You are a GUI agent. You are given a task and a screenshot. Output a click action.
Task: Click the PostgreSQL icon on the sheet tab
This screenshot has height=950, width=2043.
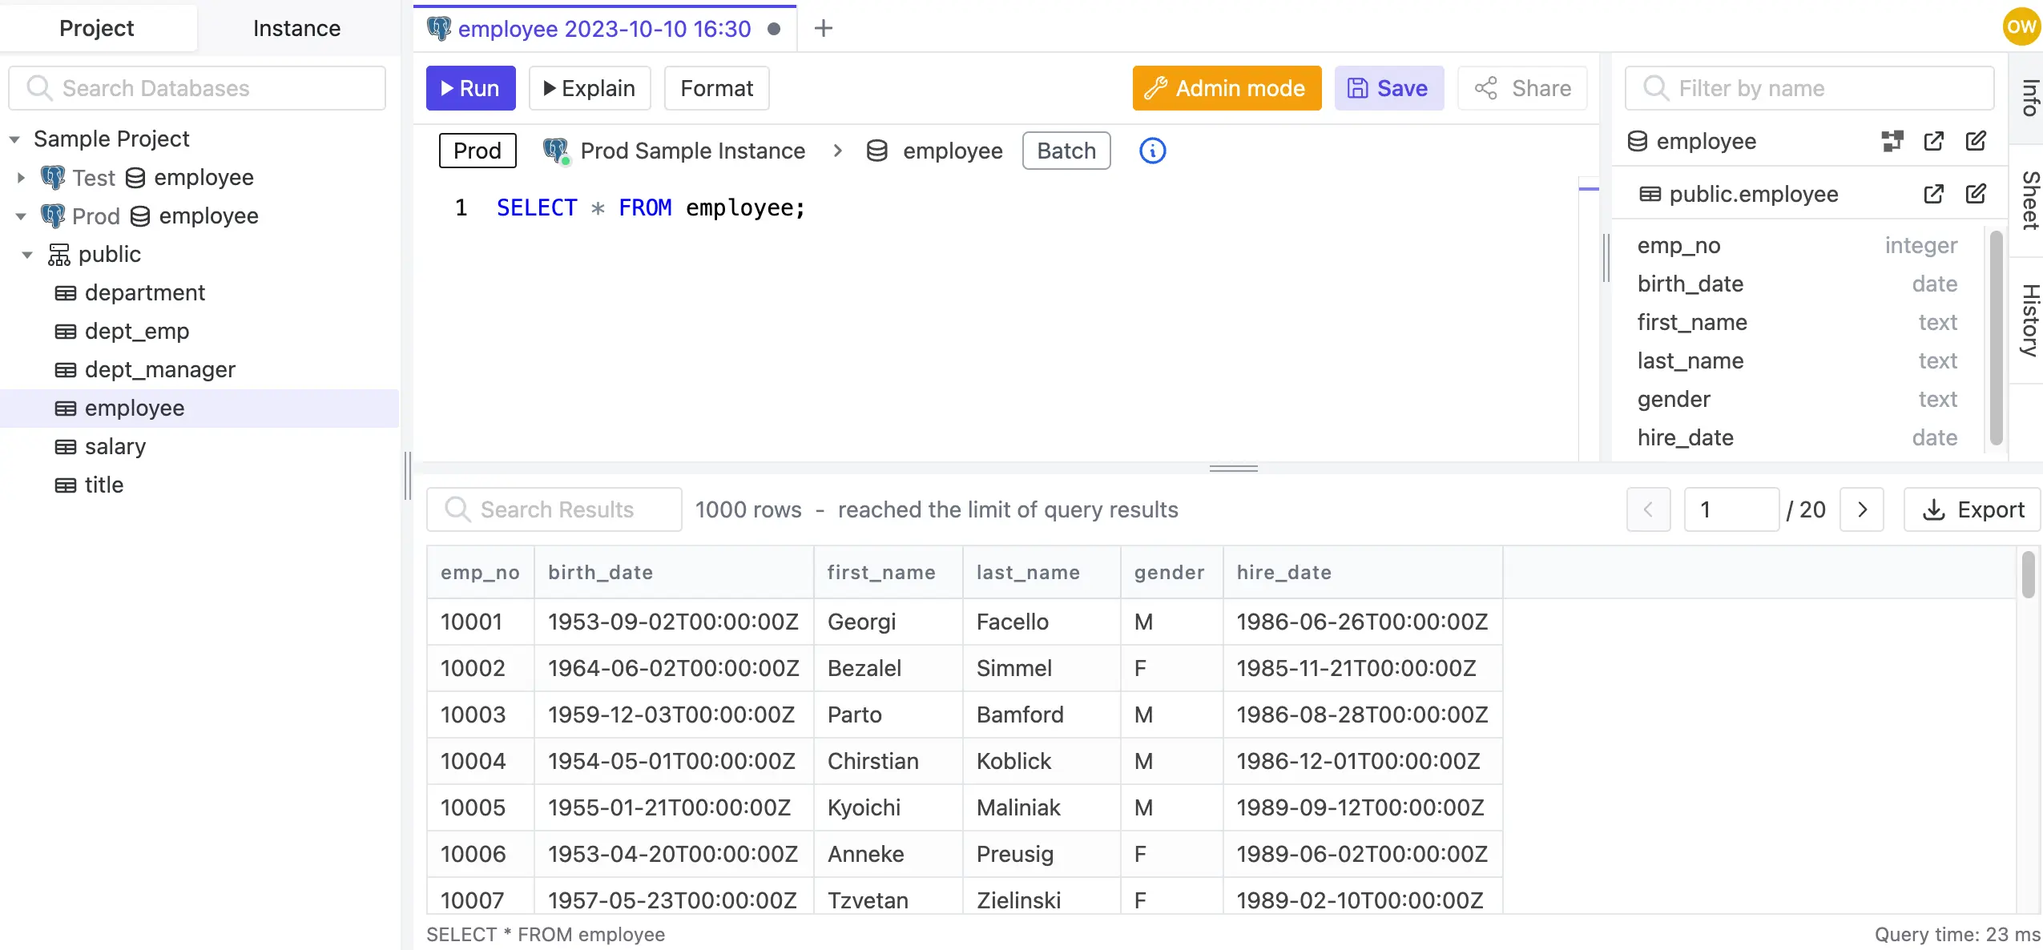438,29
